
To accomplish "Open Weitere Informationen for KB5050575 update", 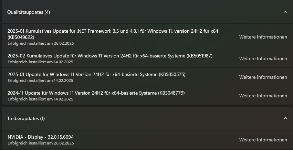I will click(263, 77).
